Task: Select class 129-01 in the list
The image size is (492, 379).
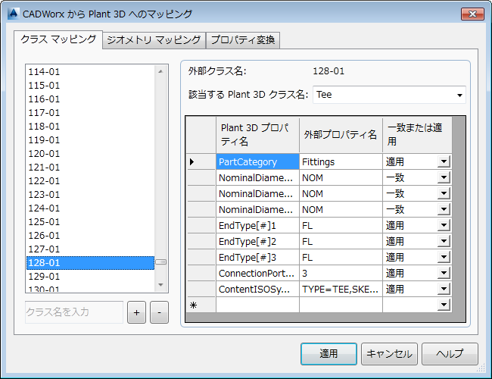Action: click(x=90, y=277)
